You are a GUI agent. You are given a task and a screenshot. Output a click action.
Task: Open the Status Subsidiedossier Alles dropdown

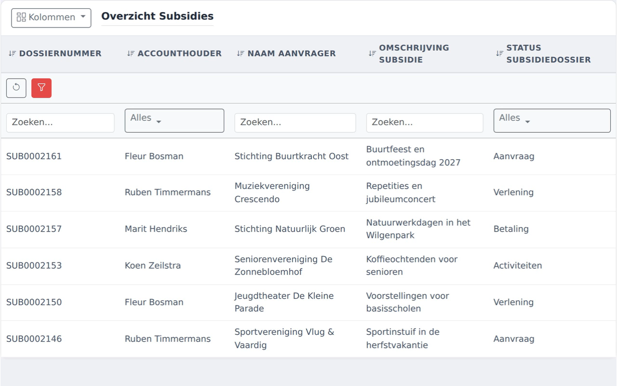552,121
